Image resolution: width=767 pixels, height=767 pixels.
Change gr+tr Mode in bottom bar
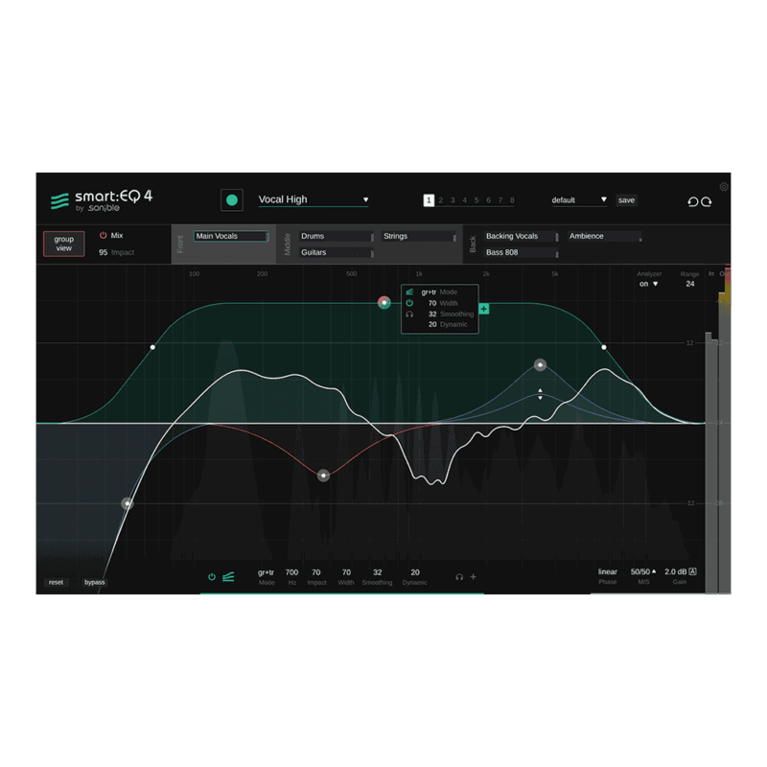(267, 572)
